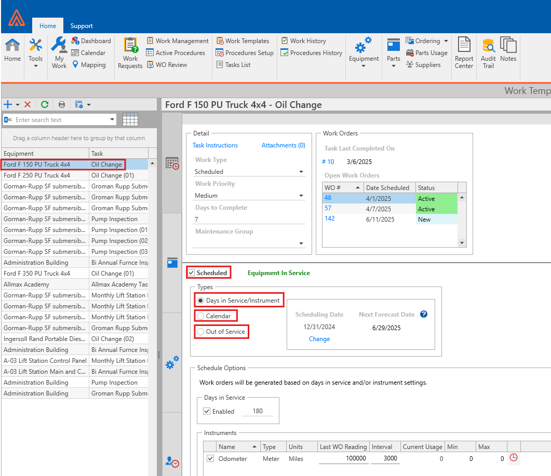This screenshot has width=551, height=476.
Task: Open the Work Requests ribbon icon
Action: [130, 53]
